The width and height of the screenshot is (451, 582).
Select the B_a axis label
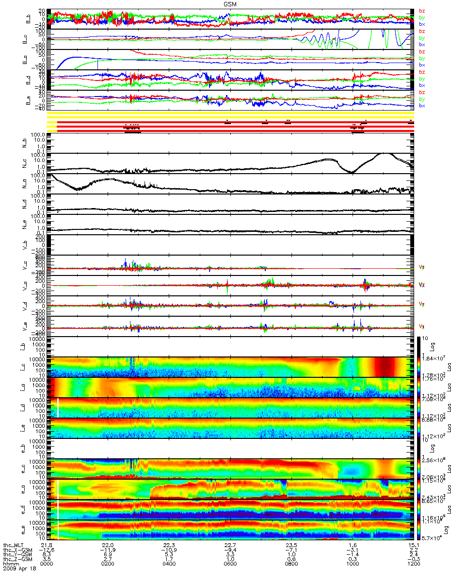click(25, 60)
